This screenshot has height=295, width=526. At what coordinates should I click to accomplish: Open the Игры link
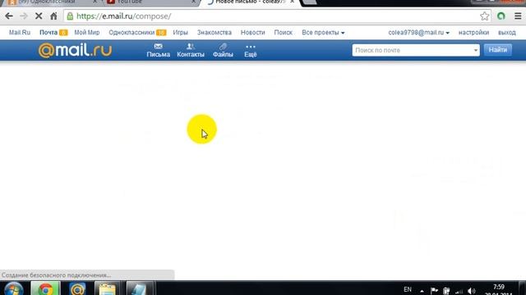[x=180, y=33]
